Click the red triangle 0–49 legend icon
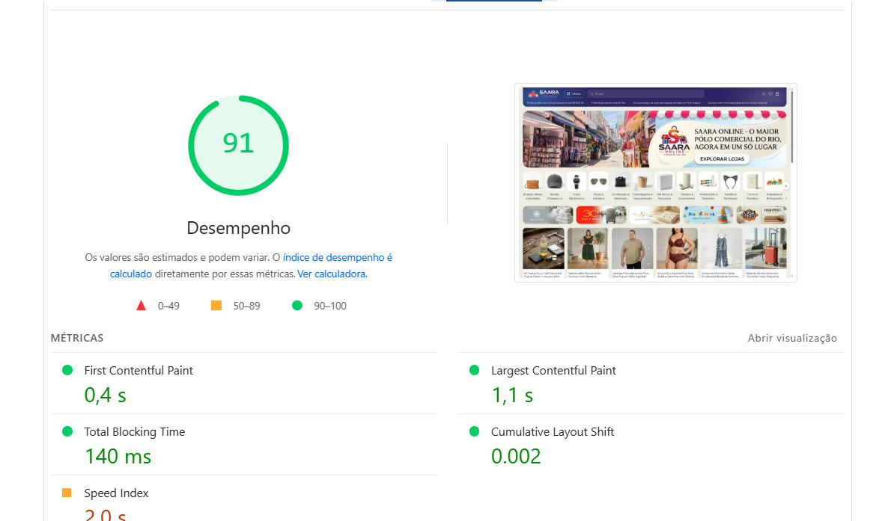 coord(141,306)
